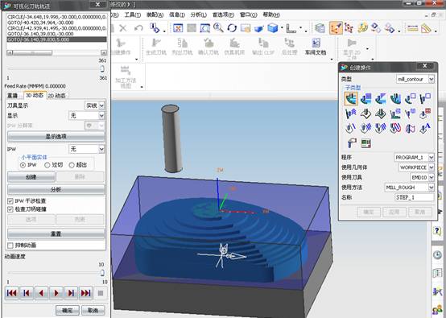Expand the dropdown arrow beside the cube icon

coord(282,28)
